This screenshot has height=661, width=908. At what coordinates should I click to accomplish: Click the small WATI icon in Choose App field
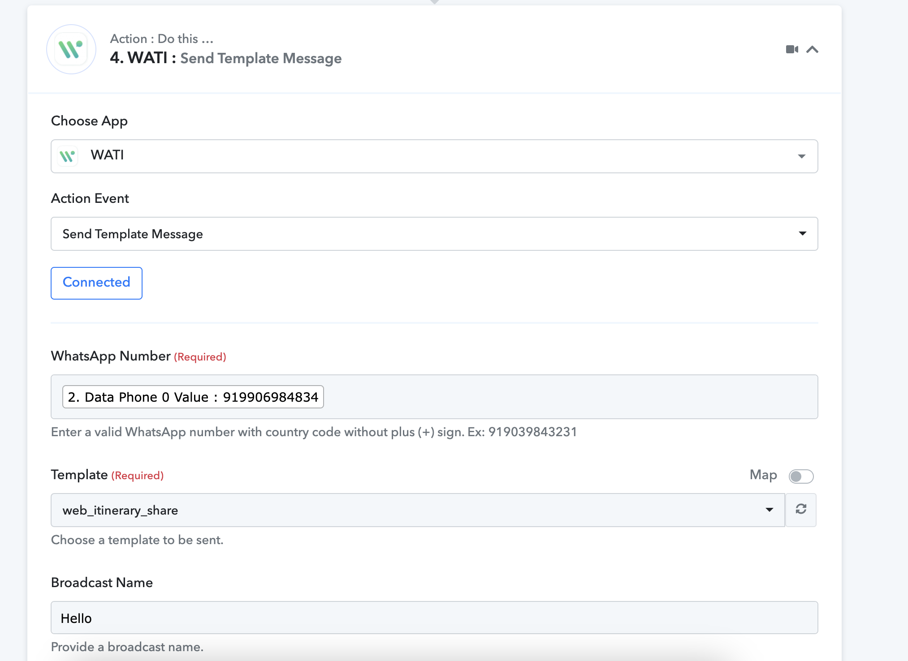click(68, 156)
